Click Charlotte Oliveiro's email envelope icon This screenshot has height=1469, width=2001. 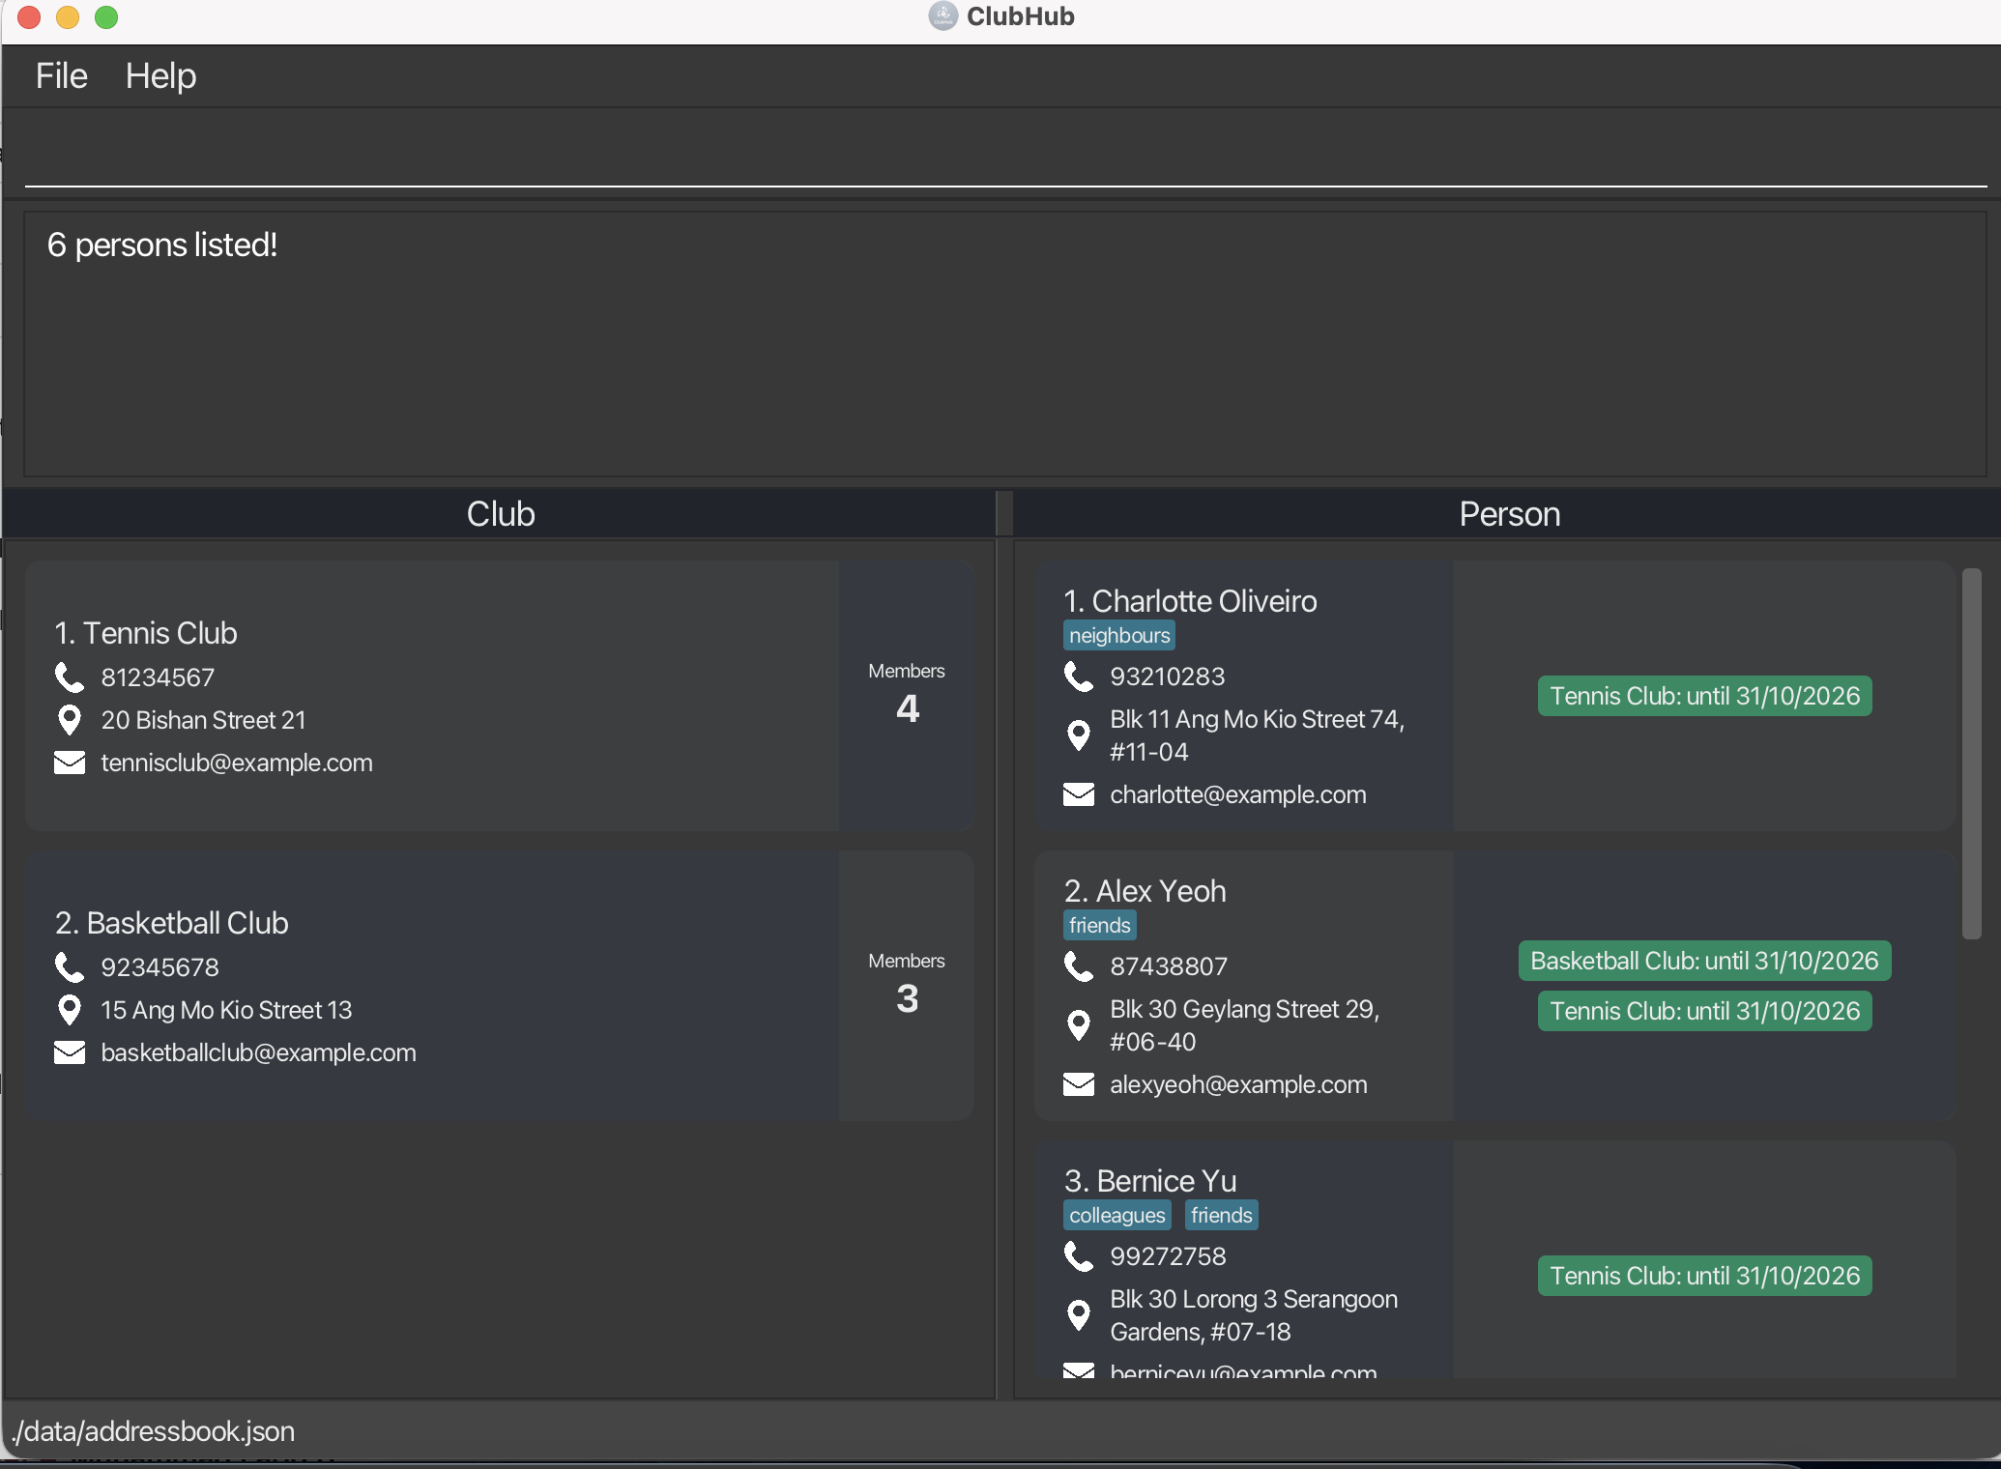[1078, 794]
